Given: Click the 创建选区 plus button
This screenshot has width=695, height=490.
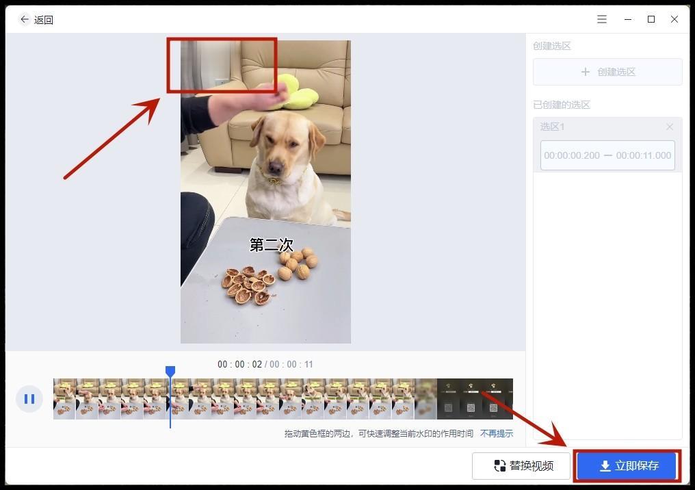Looking at the screenshot, I should (607, 72).
